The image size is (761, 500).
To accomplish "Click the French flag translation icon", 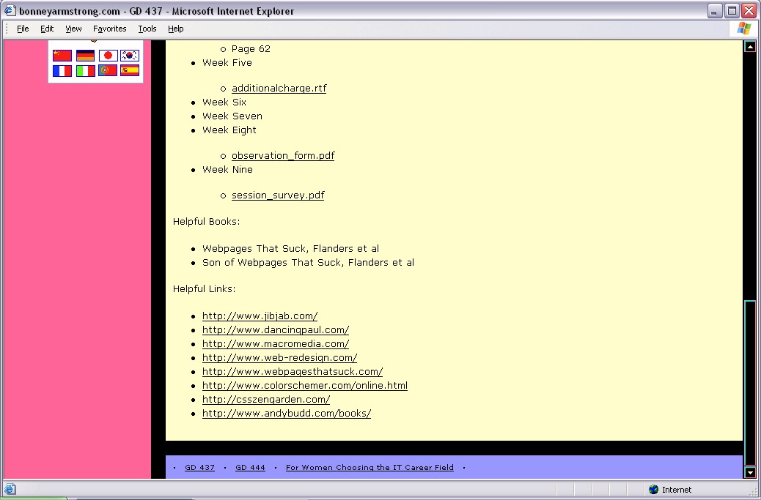I will pos(62,71).
